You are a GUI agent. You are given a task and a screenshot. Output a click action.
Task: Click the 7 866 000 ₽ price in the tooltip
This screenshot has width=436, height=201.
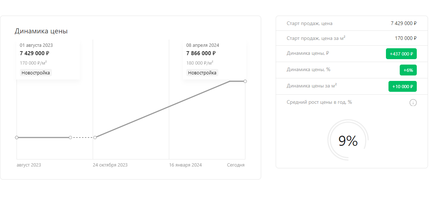tap(201, 53)
